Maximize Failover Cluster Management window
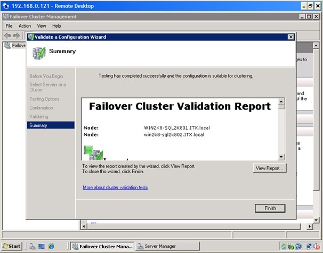Screen dimensions: 323x253 (309, 16)
